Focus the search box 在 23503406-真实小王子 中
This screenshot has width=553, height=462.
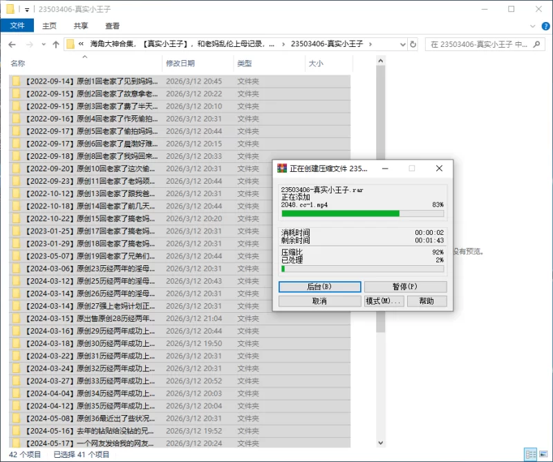tap(479, 44)
